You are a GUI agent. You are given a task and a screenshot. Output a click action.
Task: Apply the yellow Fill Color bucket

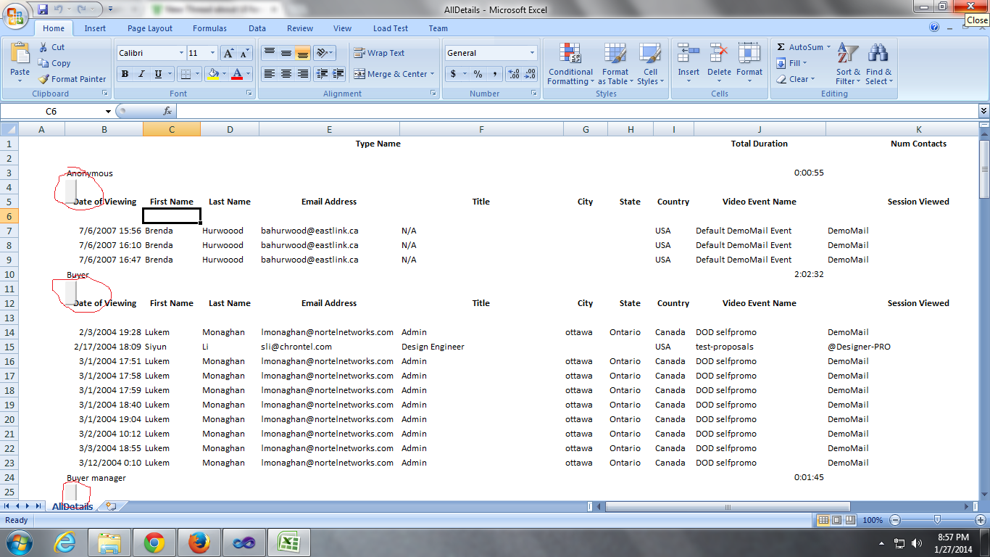click(212, 74)
